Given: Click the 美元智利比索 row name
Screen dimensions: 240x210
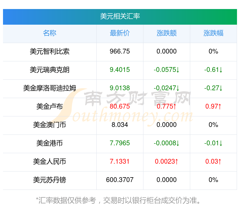Looking at the screenshot, I should tap(49, 51).
